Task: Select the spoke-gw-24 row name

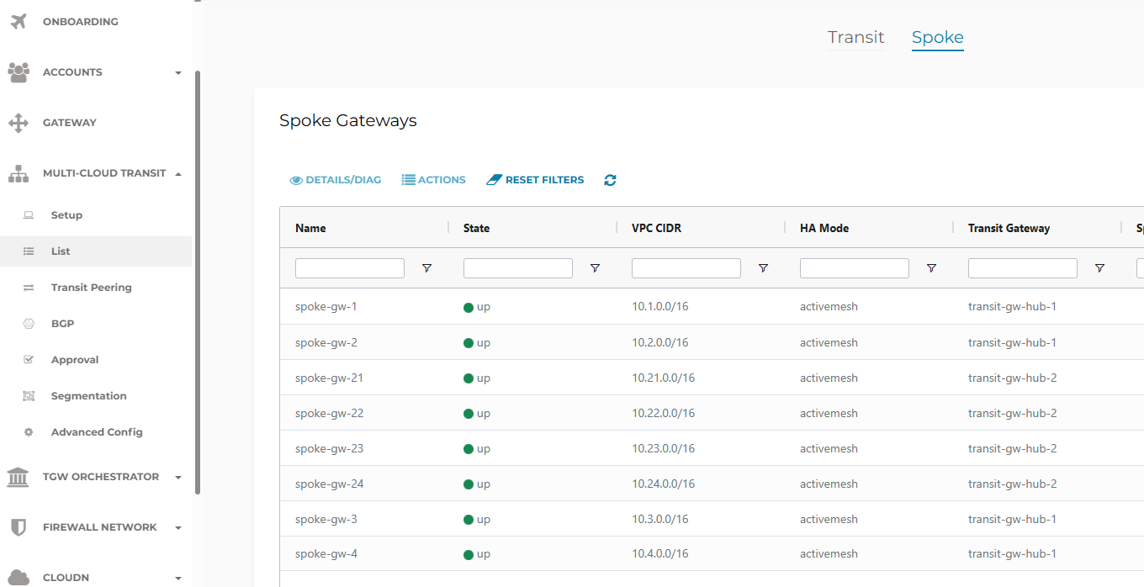Action: [x=329, y=484]
